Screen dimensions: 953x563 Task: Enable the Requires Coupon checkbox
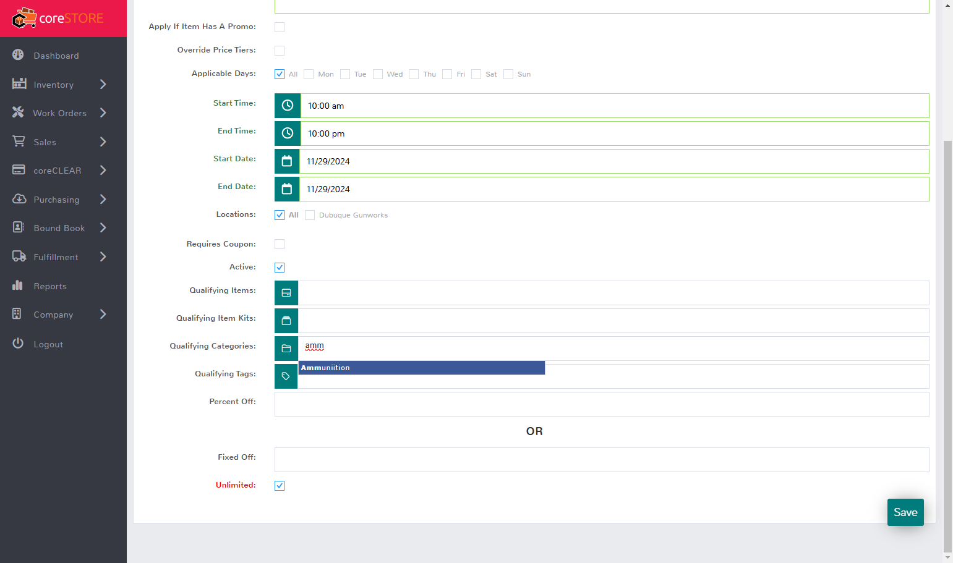[280, 244]
